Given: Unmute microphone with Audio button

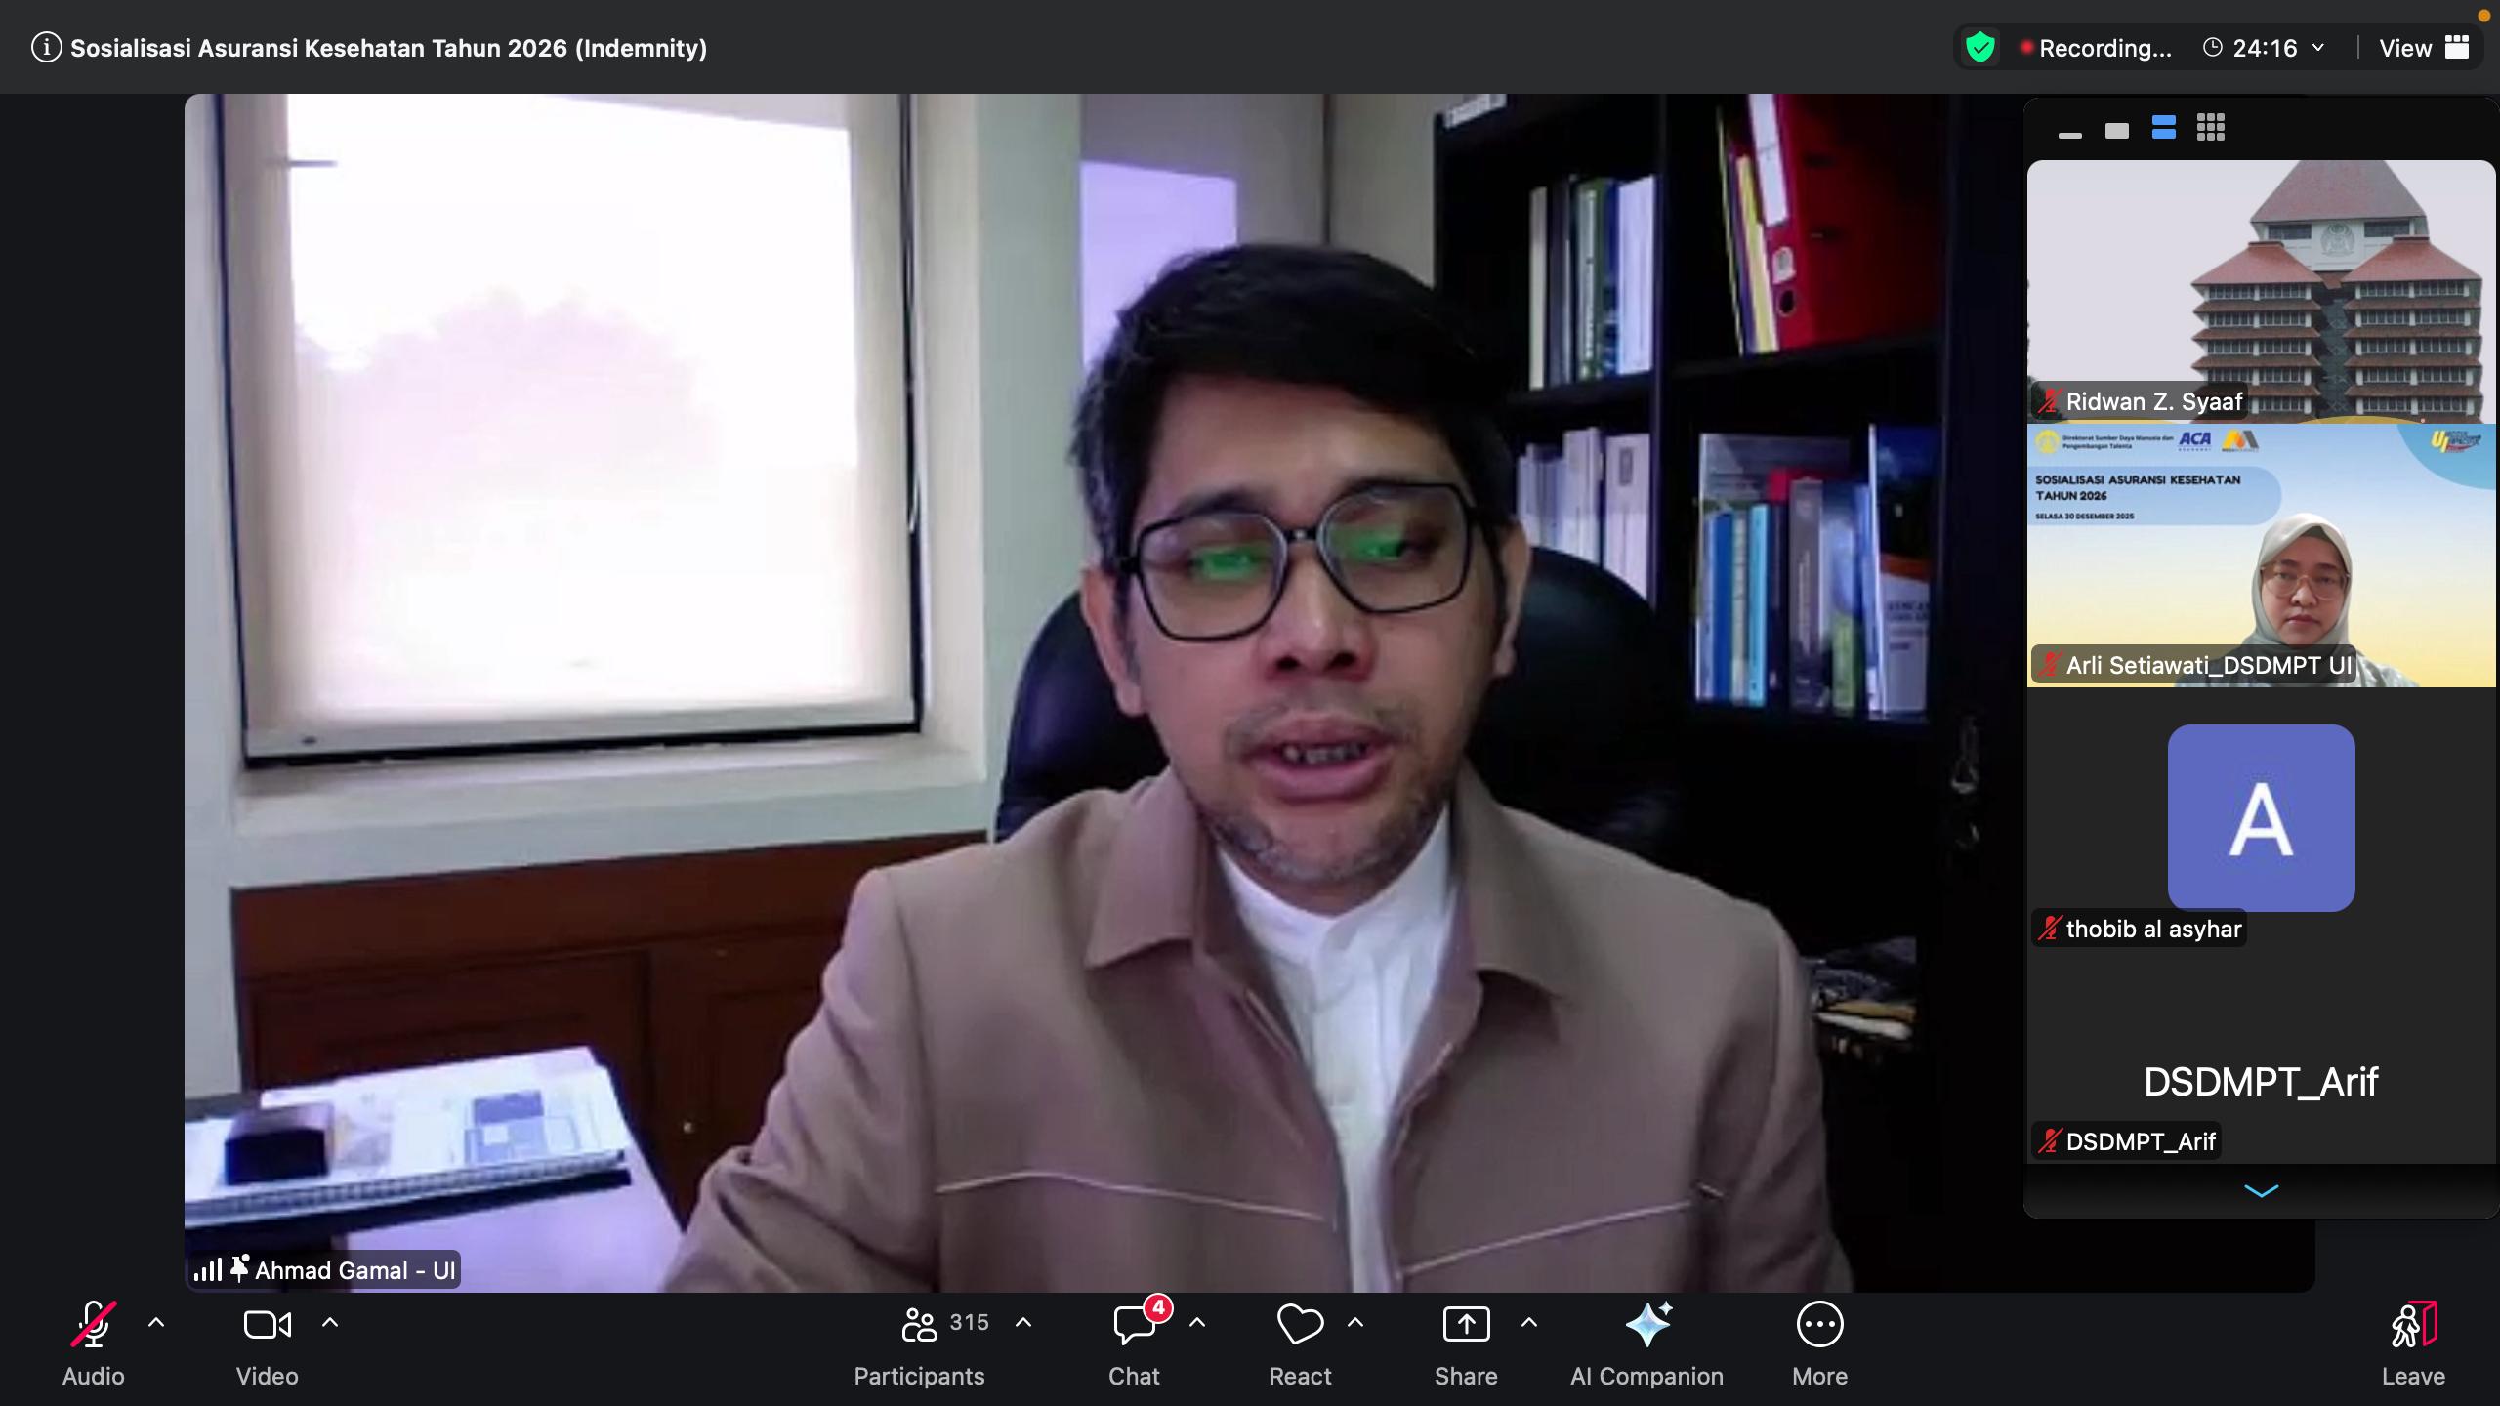Looking at the screenshot, I should click(x=94, y=1325).
